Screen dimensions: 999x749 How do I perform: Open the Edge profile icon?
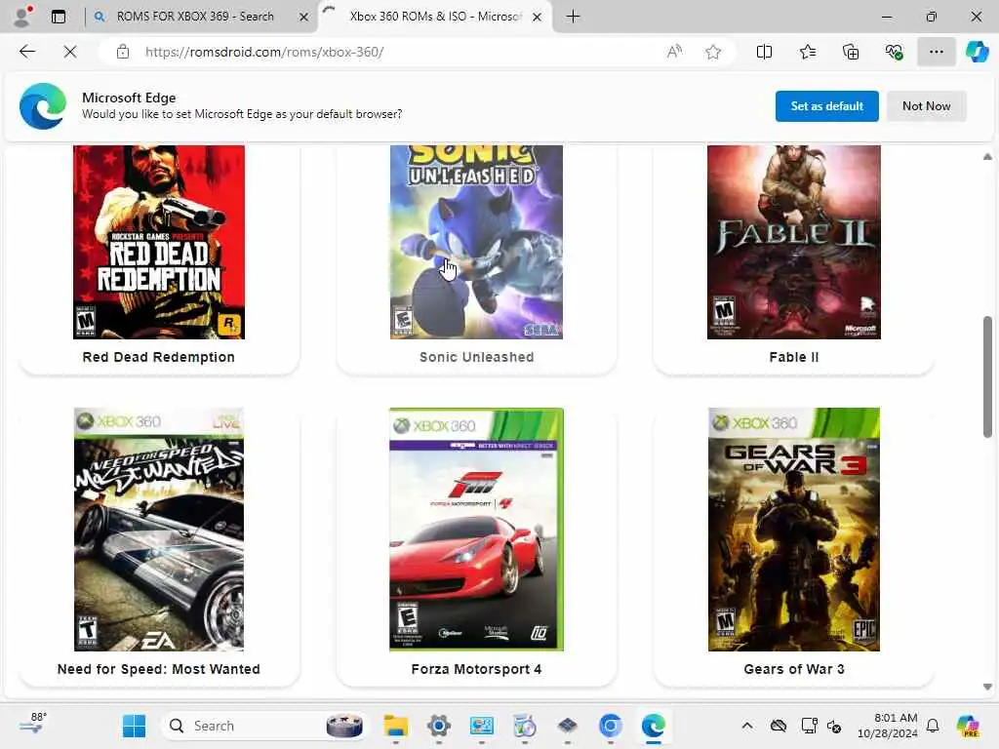click(22, 16)
